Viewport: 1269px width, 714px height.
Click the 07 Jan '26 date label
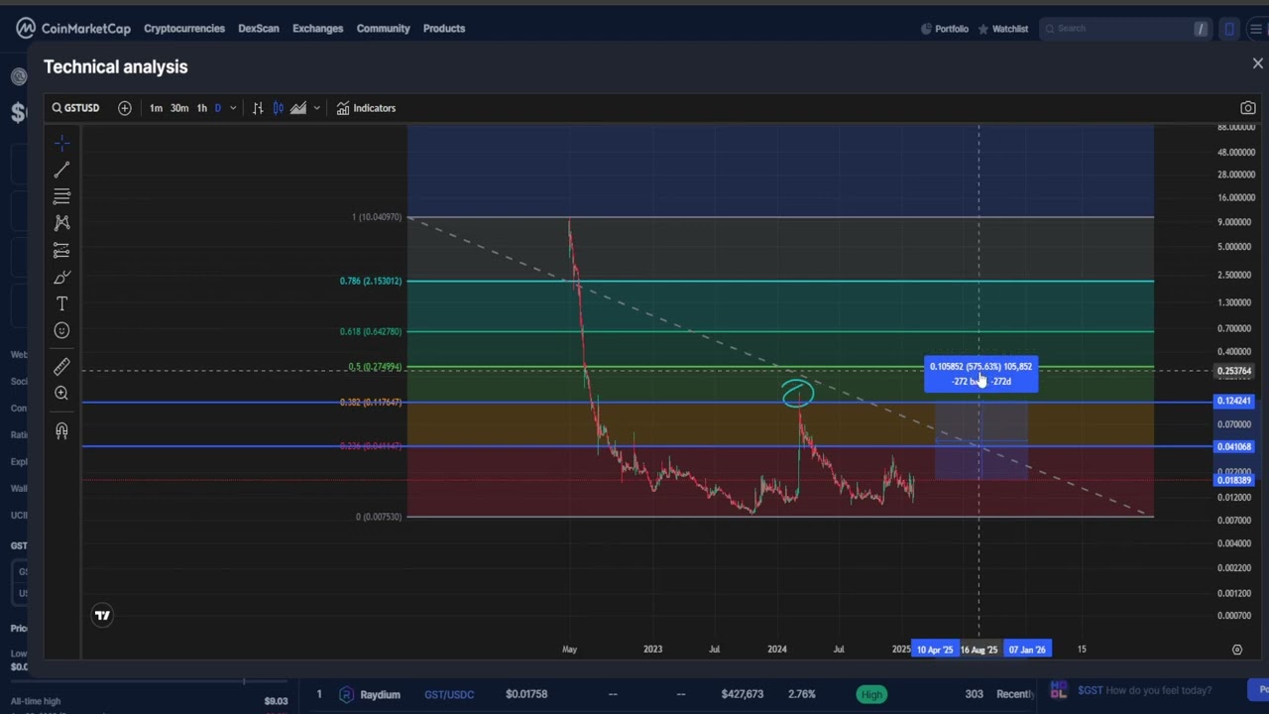tap(1027, 650)
